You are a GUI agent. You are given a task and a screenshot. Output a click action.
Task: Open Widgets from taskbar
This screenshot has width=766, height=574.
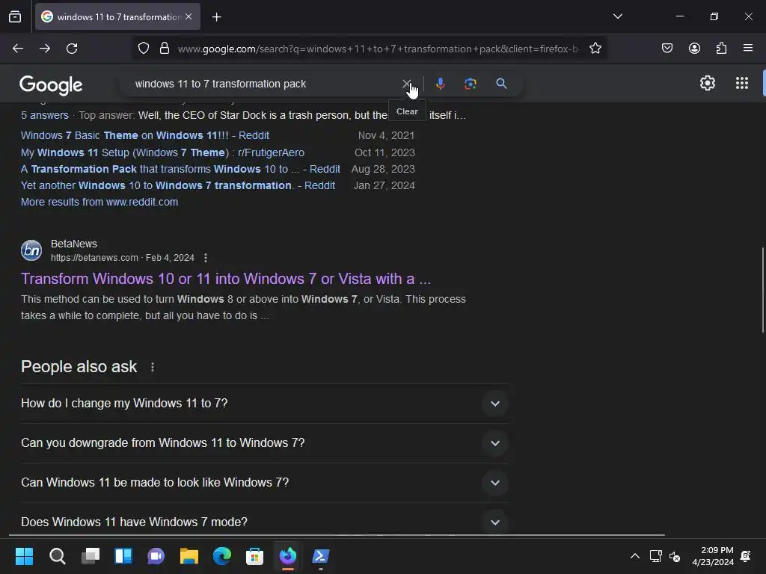tap(123, 556)
